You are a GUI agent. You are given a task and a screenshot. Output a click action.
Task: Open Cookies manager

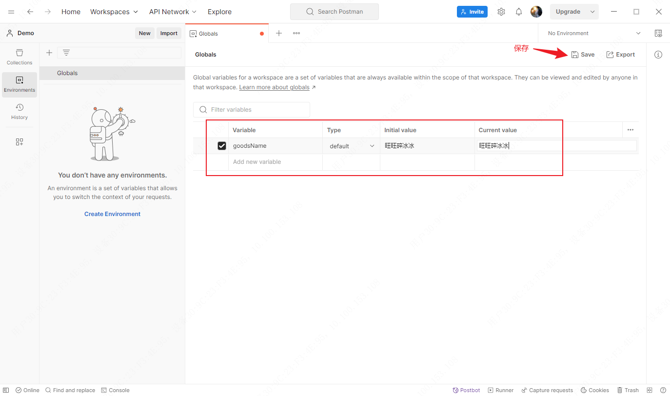tap(595, 390)
